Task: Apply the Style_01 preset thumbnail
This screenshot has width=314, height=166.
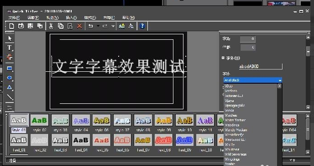Action: point(19,120)
